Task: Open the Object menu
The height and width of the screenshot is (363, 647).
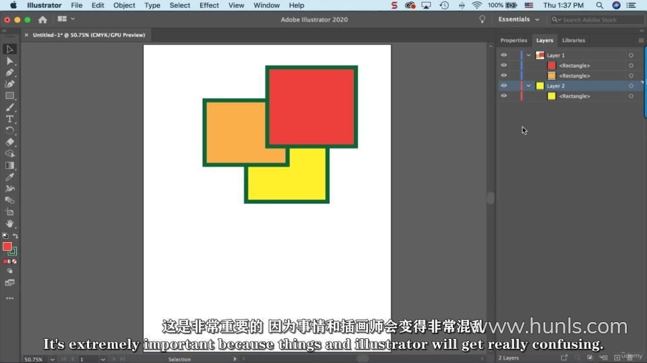Action: (x=124, y=5)
